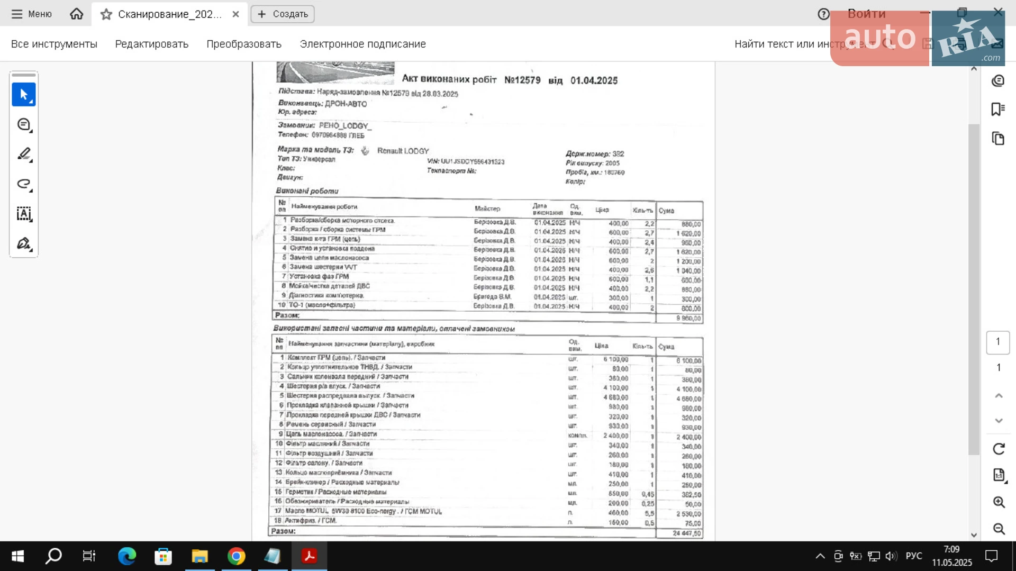The image size is (1016, 571).
Task: Switch to Редактировать
Action: click(152, 44)
